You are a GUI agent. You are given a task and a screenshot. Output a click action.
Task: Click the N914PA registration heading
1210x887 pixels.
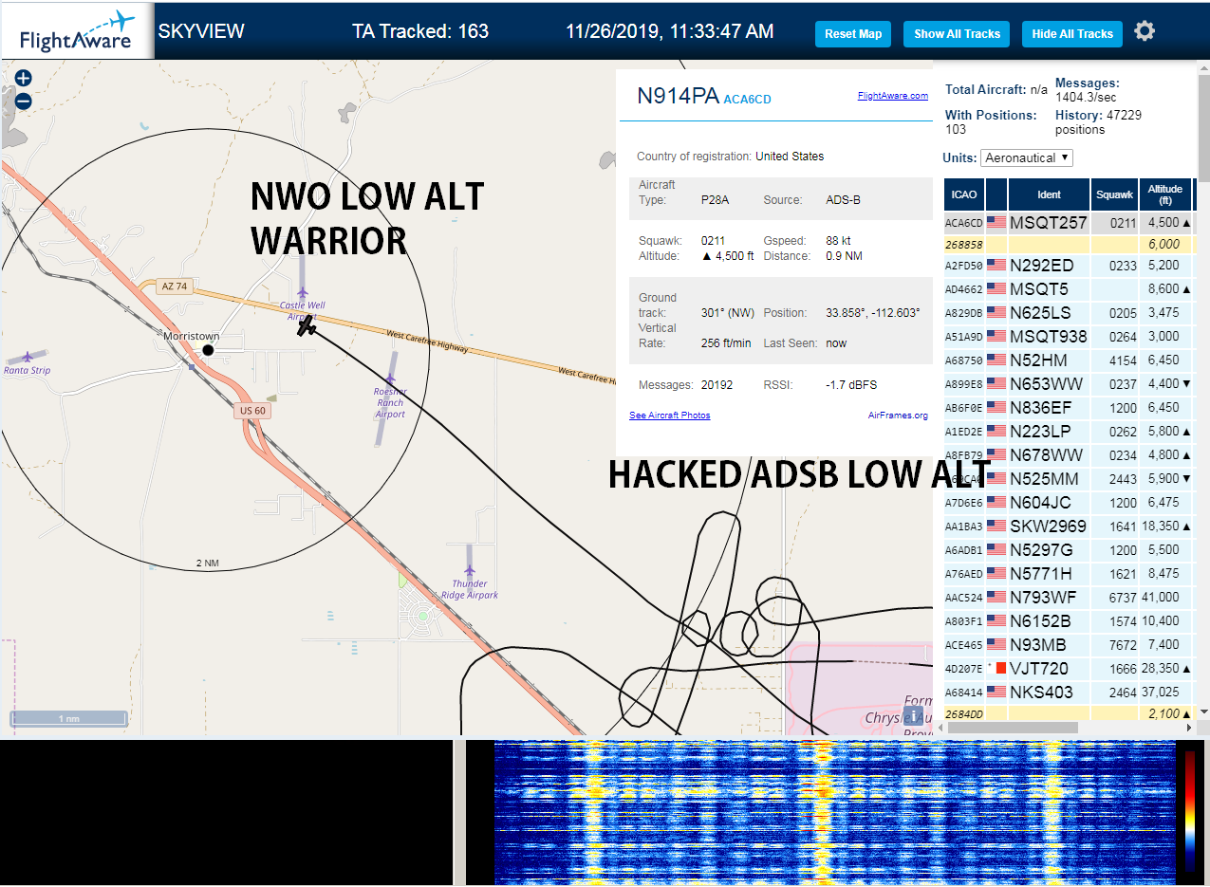coord(678,96)
